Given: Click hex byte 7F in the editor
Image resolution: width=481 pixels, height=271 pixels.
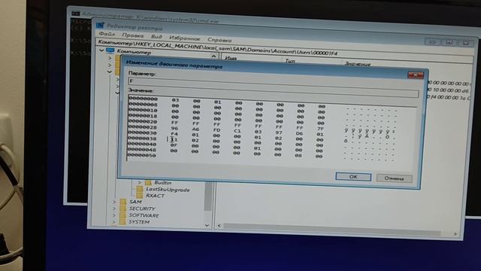Looking at the screenshot, I should coord(320,129).
